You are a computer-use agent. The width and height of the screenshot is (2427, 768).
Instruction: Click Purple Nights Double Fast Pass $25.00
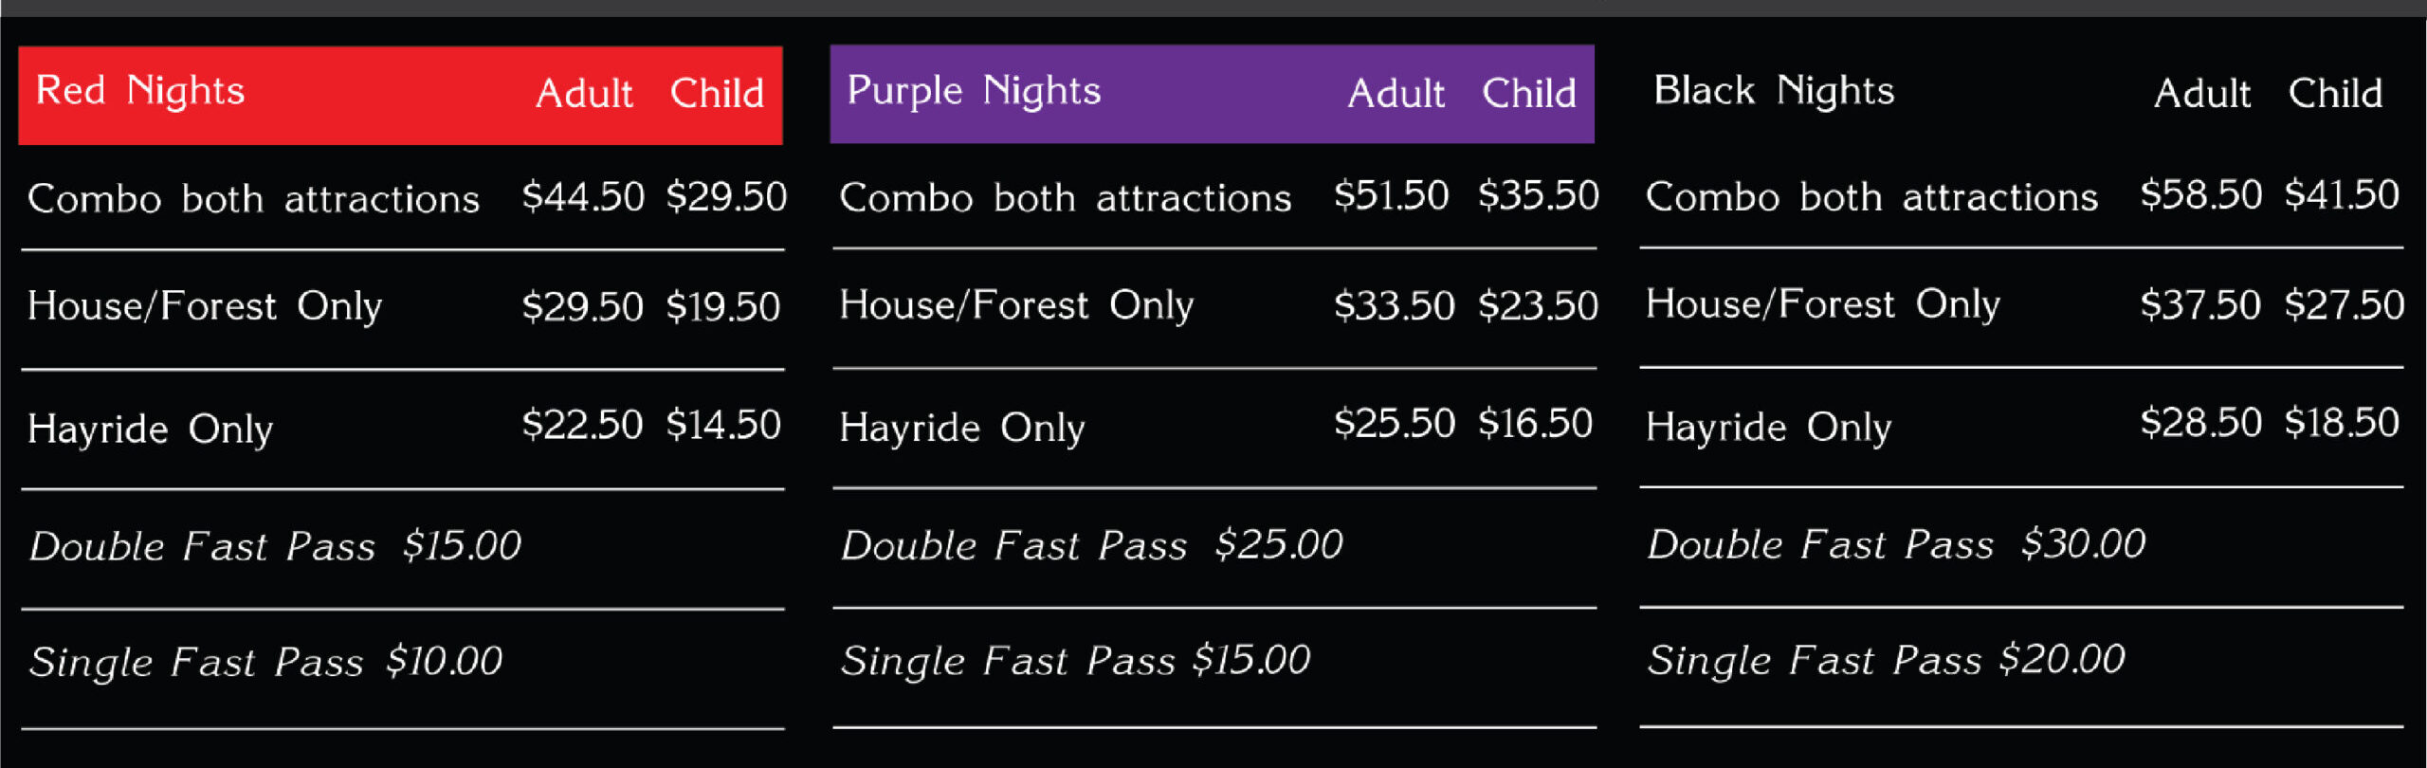1091,545
